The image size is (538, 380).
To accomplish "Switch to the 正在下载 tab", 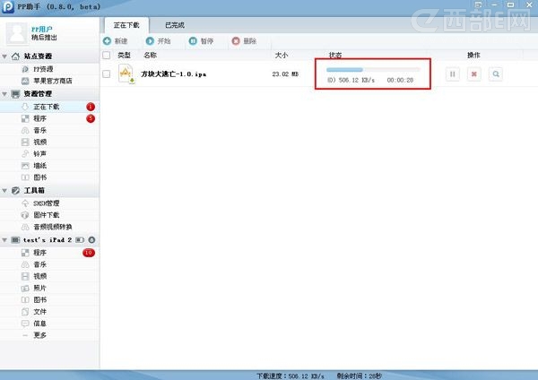I will coord(126,25).
